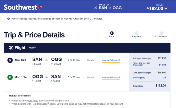
Task: Click the Southwest logo
Action: click(x=23, y=7)
